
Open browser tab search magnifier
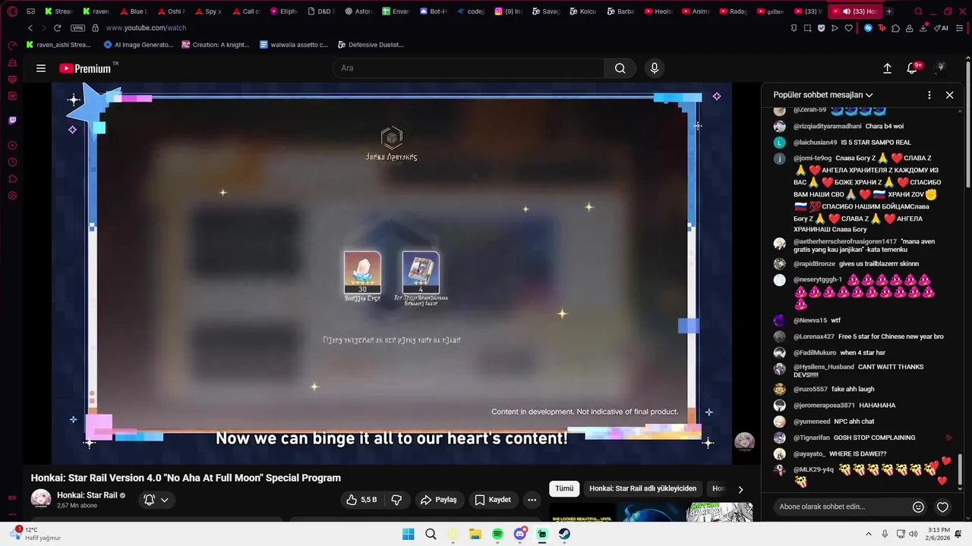[918, 11]
